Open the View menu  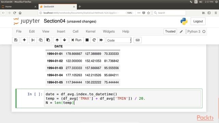[x=46, y=31]
